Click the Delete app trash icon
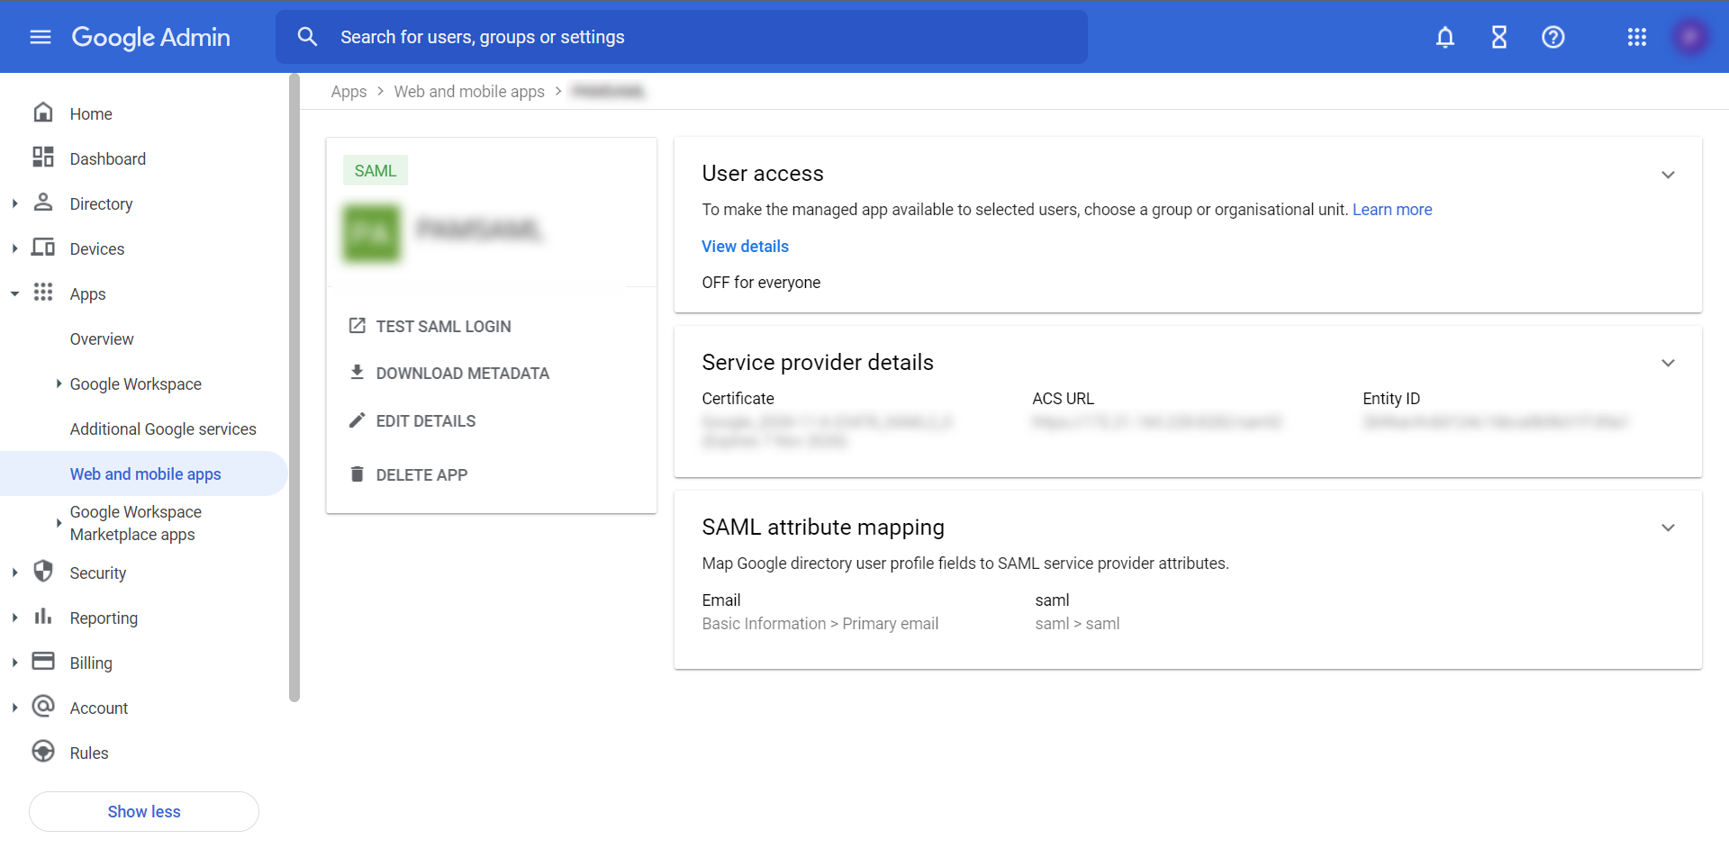Screen dimensions: 1729x848 pyautogui.click(x=358, y=474)
